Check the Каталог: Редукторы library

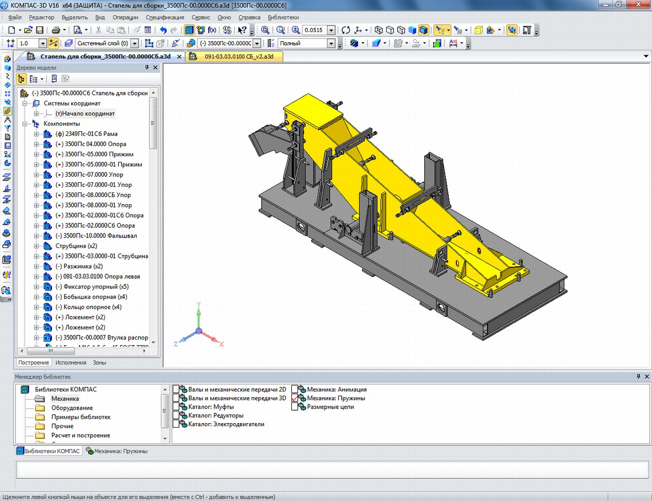176,416
